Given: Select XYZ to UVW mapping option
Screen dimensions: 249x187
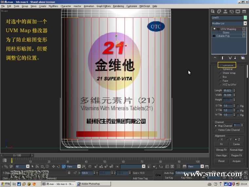Looking at the screenshot, I should tap(220, 85).
